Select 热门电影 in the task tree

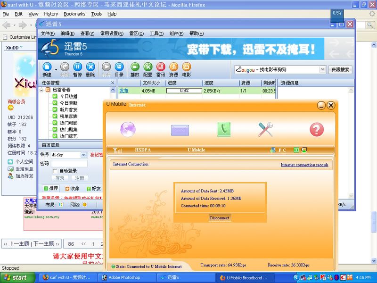coord(68,123)
